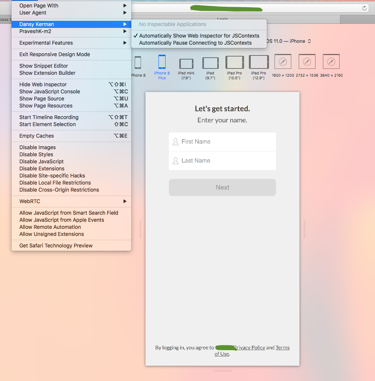This screenshot has height=381, width=375.
Task: Expand the WebRTC submenu
Action: tap(29, 201)
